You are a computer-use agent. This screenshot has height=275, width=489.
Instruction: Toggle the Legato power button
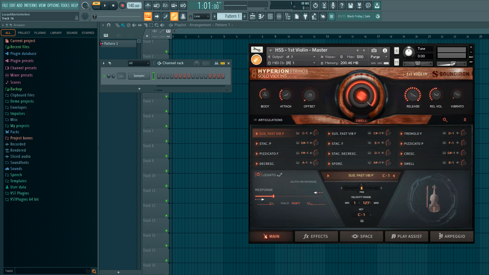pyautogui.click(x=258, y=174)
